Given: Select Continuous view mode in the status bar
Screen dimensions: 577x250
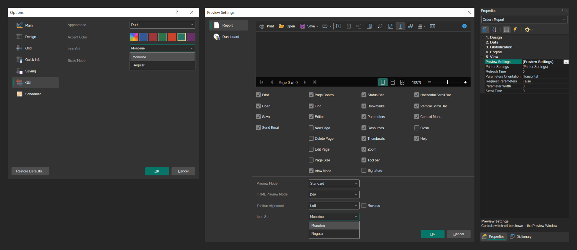Looking at the screenshot, I should point(393,82).
